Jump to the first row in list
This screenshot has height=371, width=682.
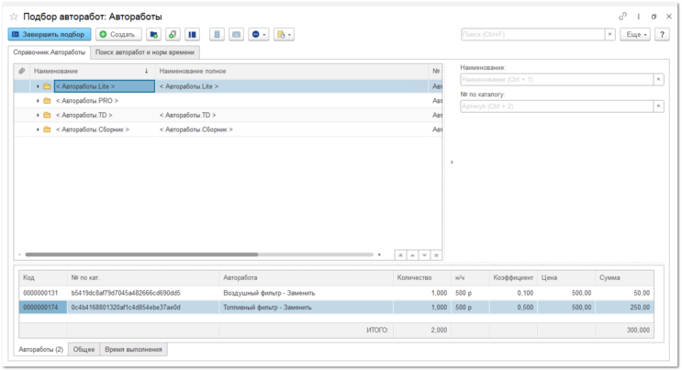(400, 255)
